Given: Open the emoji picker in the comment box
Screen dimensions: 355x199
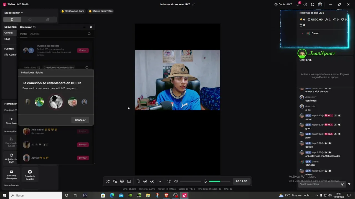Looking at the screenshot, I should click(343, 184).
